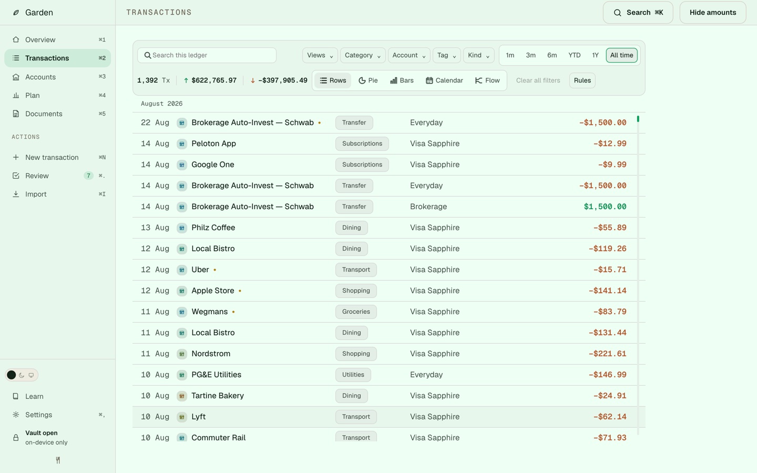Switch to the Rows view
757x473 pixels.
333,80
